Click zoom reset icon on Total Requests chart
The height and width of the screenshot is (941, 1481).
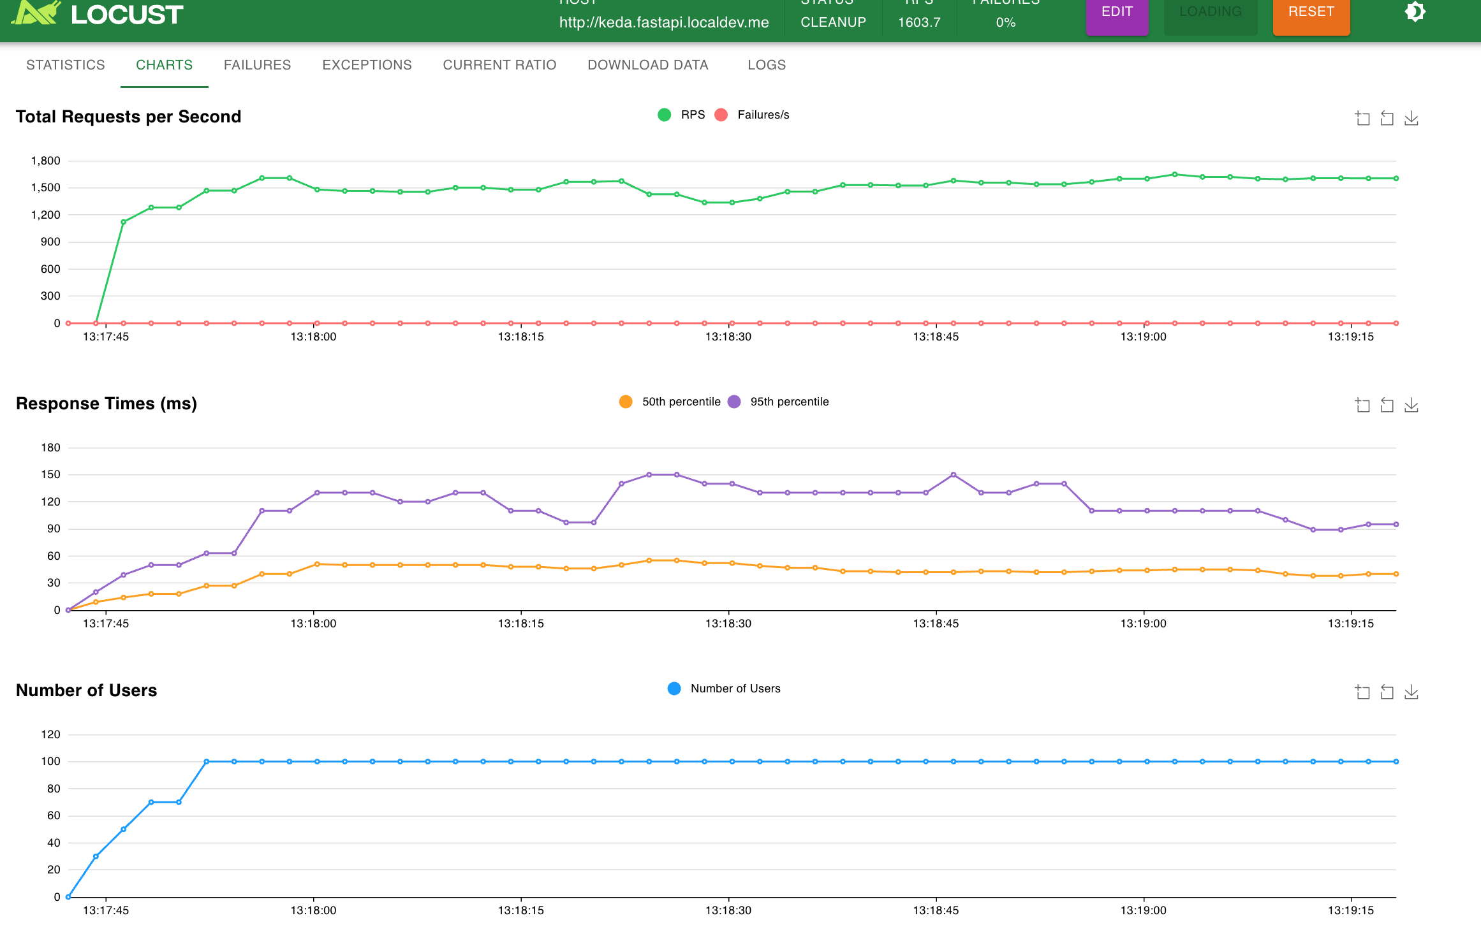1387,118
